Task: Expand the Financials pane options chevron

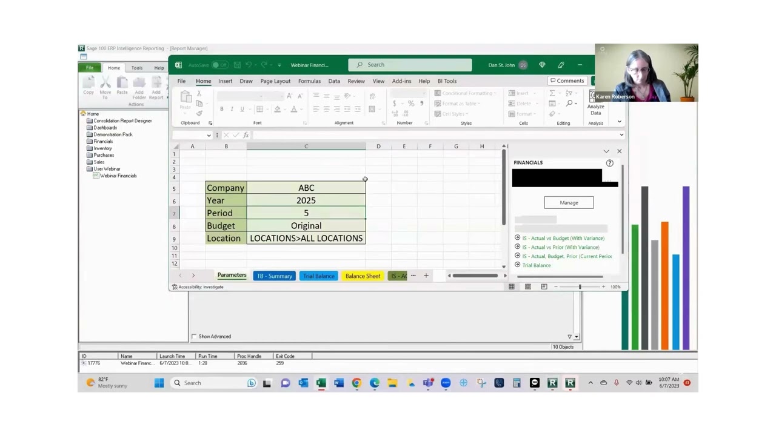Action: (x=606, y=151)
